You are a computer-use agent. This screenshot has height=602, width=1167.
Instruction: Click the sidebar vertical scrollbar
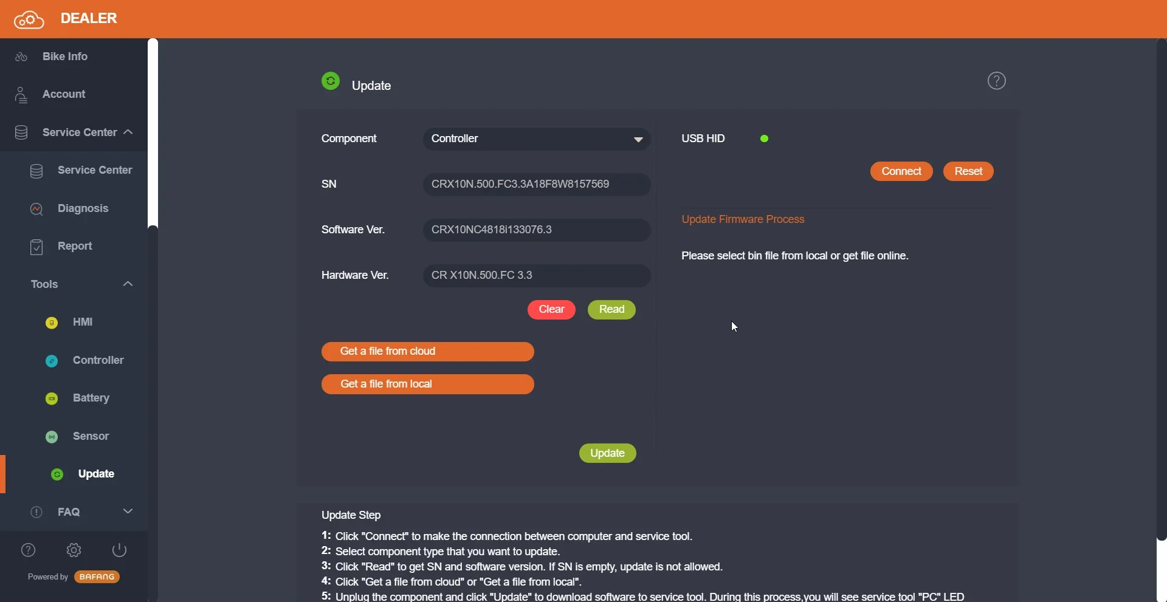153,134
